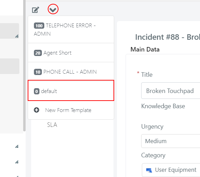Choose PHONE CALL - ADMIN template
This screenshot has width=200, height=177.
(x=71, y=72)
